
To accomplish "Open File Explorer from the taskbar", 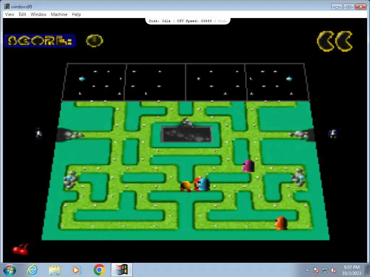I will [55, 270].
